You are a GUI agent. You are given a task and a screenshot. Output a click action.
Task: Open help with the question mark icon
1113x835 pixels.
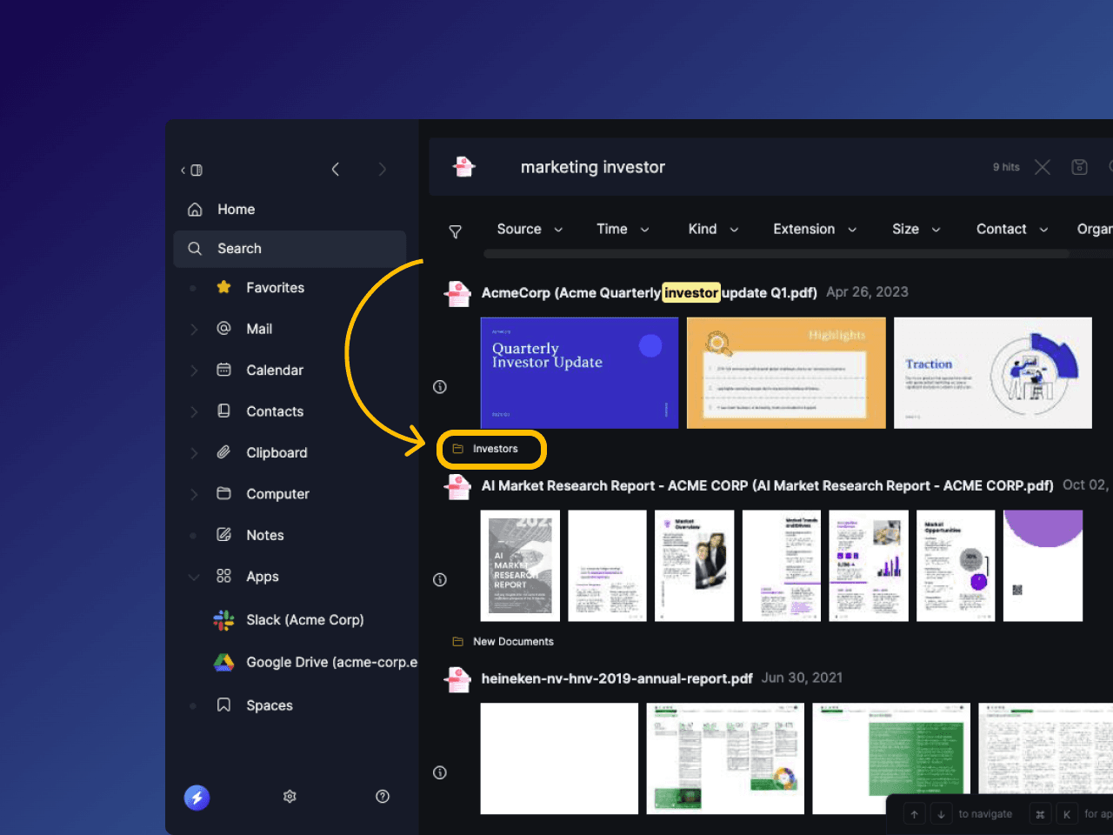pyautogui.click(x=383, y=797)
